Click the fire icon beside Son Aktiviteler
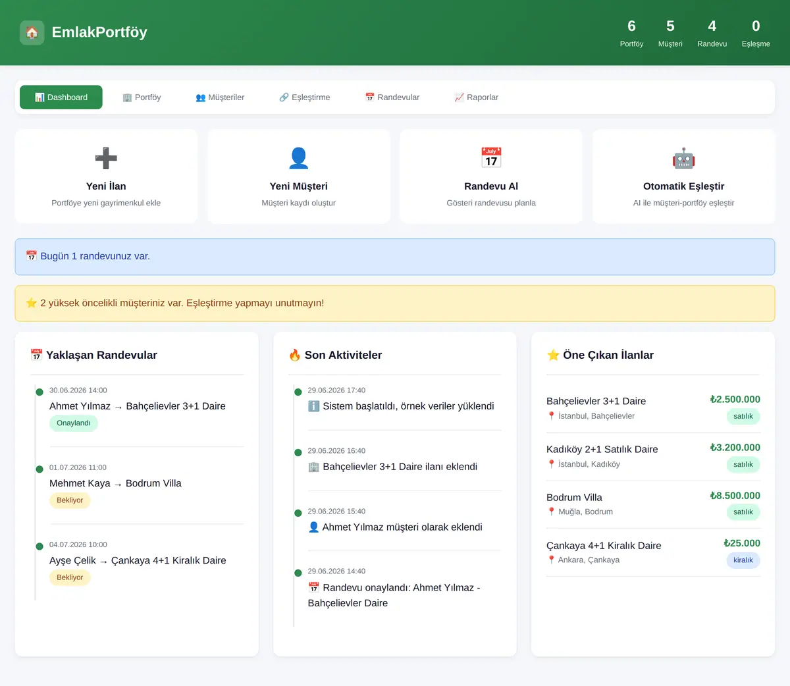The height and width of the screenshot is (686, 790). (x=295, y=355)
